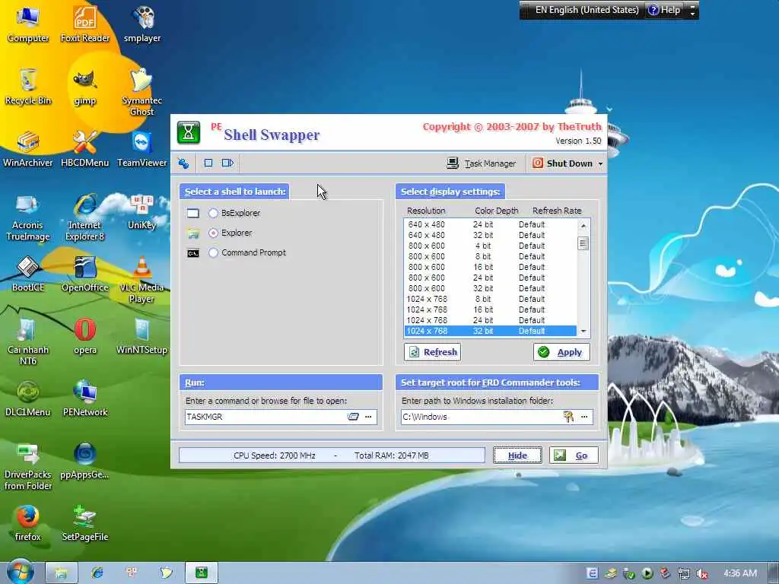Click the keys icon beside C:\Windows

pyautogui.click(x=568, y=417)
